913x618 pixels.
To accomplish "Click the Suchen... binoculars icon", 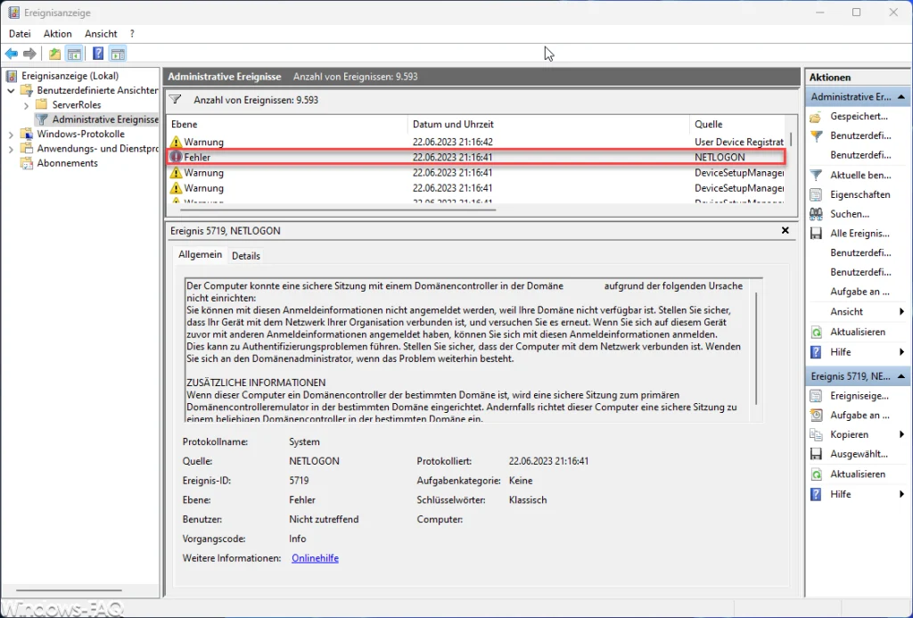I will point(817,214).
